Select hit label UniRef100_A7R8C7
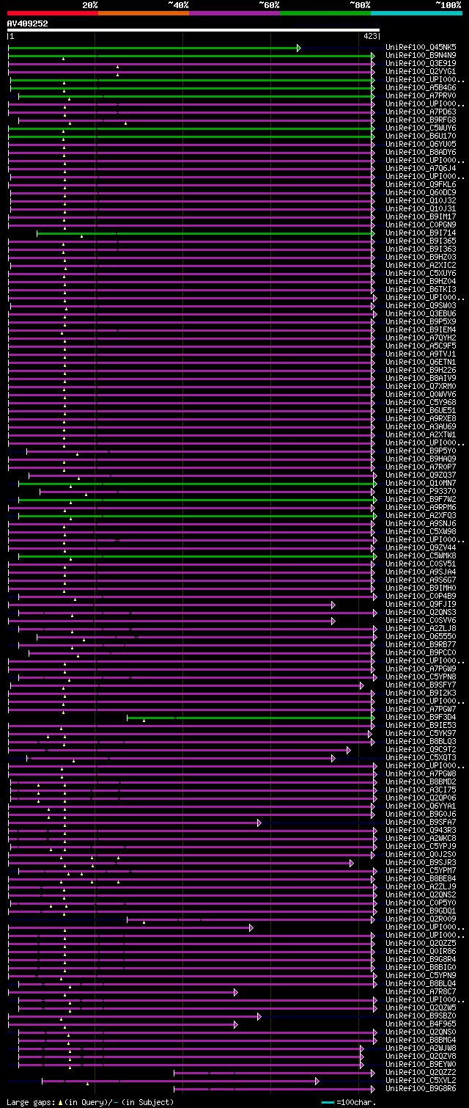Image resolution: width=469 pixels, height=1108 pixels. coord(421,992)
